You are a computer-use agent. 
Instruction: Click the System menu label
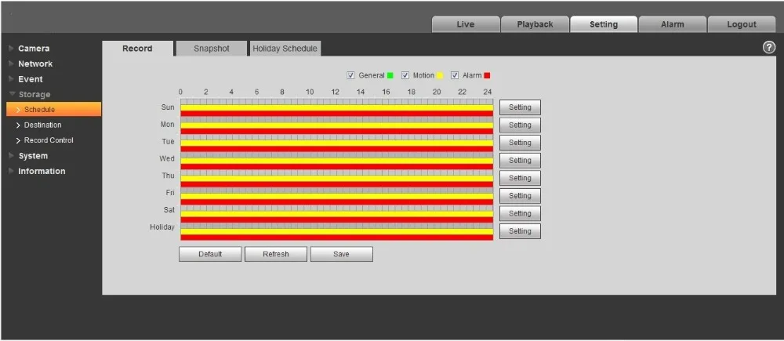[33, 156]
